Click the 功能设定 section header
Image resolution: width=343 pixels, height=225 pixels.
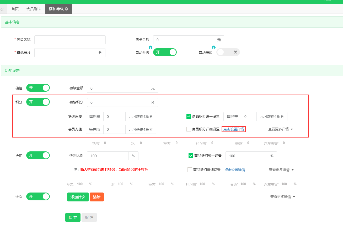tap(172, 70)
